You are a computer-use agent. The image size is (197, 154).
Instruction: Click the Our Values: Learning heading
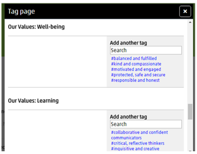pyautogui.click(x=33, y=101)
